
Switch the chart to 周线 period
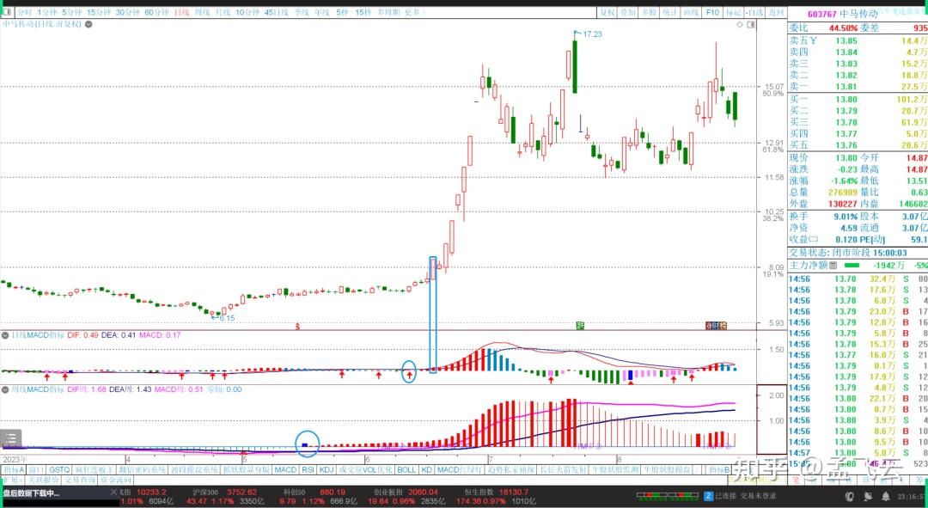tap(202, 12)
